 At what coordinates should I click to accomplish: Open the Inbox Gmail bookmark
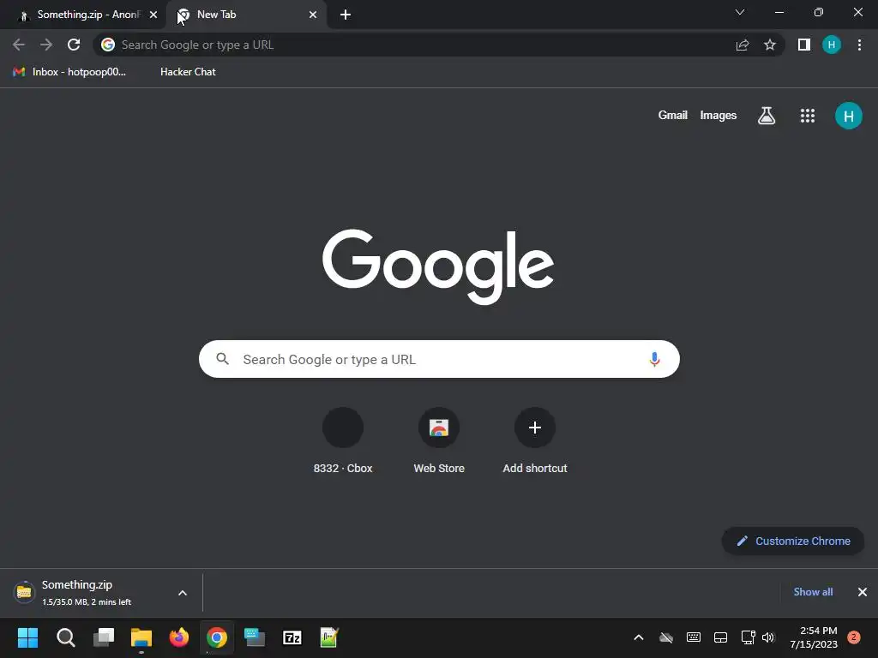[69, 72]
